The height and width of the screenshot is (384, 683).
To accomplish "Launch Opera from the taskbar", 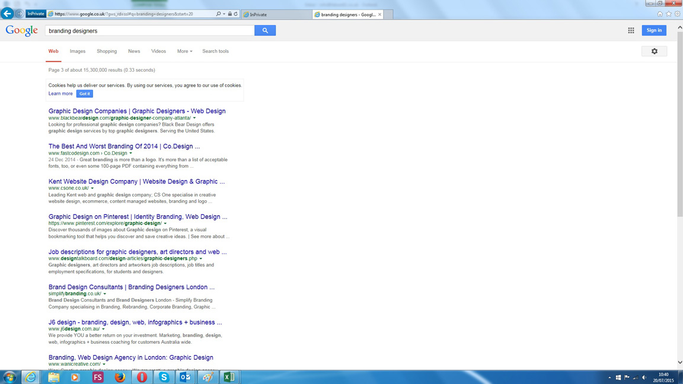I will 142,377.
